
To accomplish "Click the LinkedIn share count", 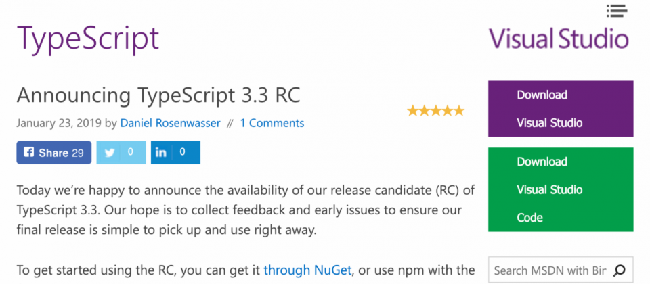I will (183, 153).
